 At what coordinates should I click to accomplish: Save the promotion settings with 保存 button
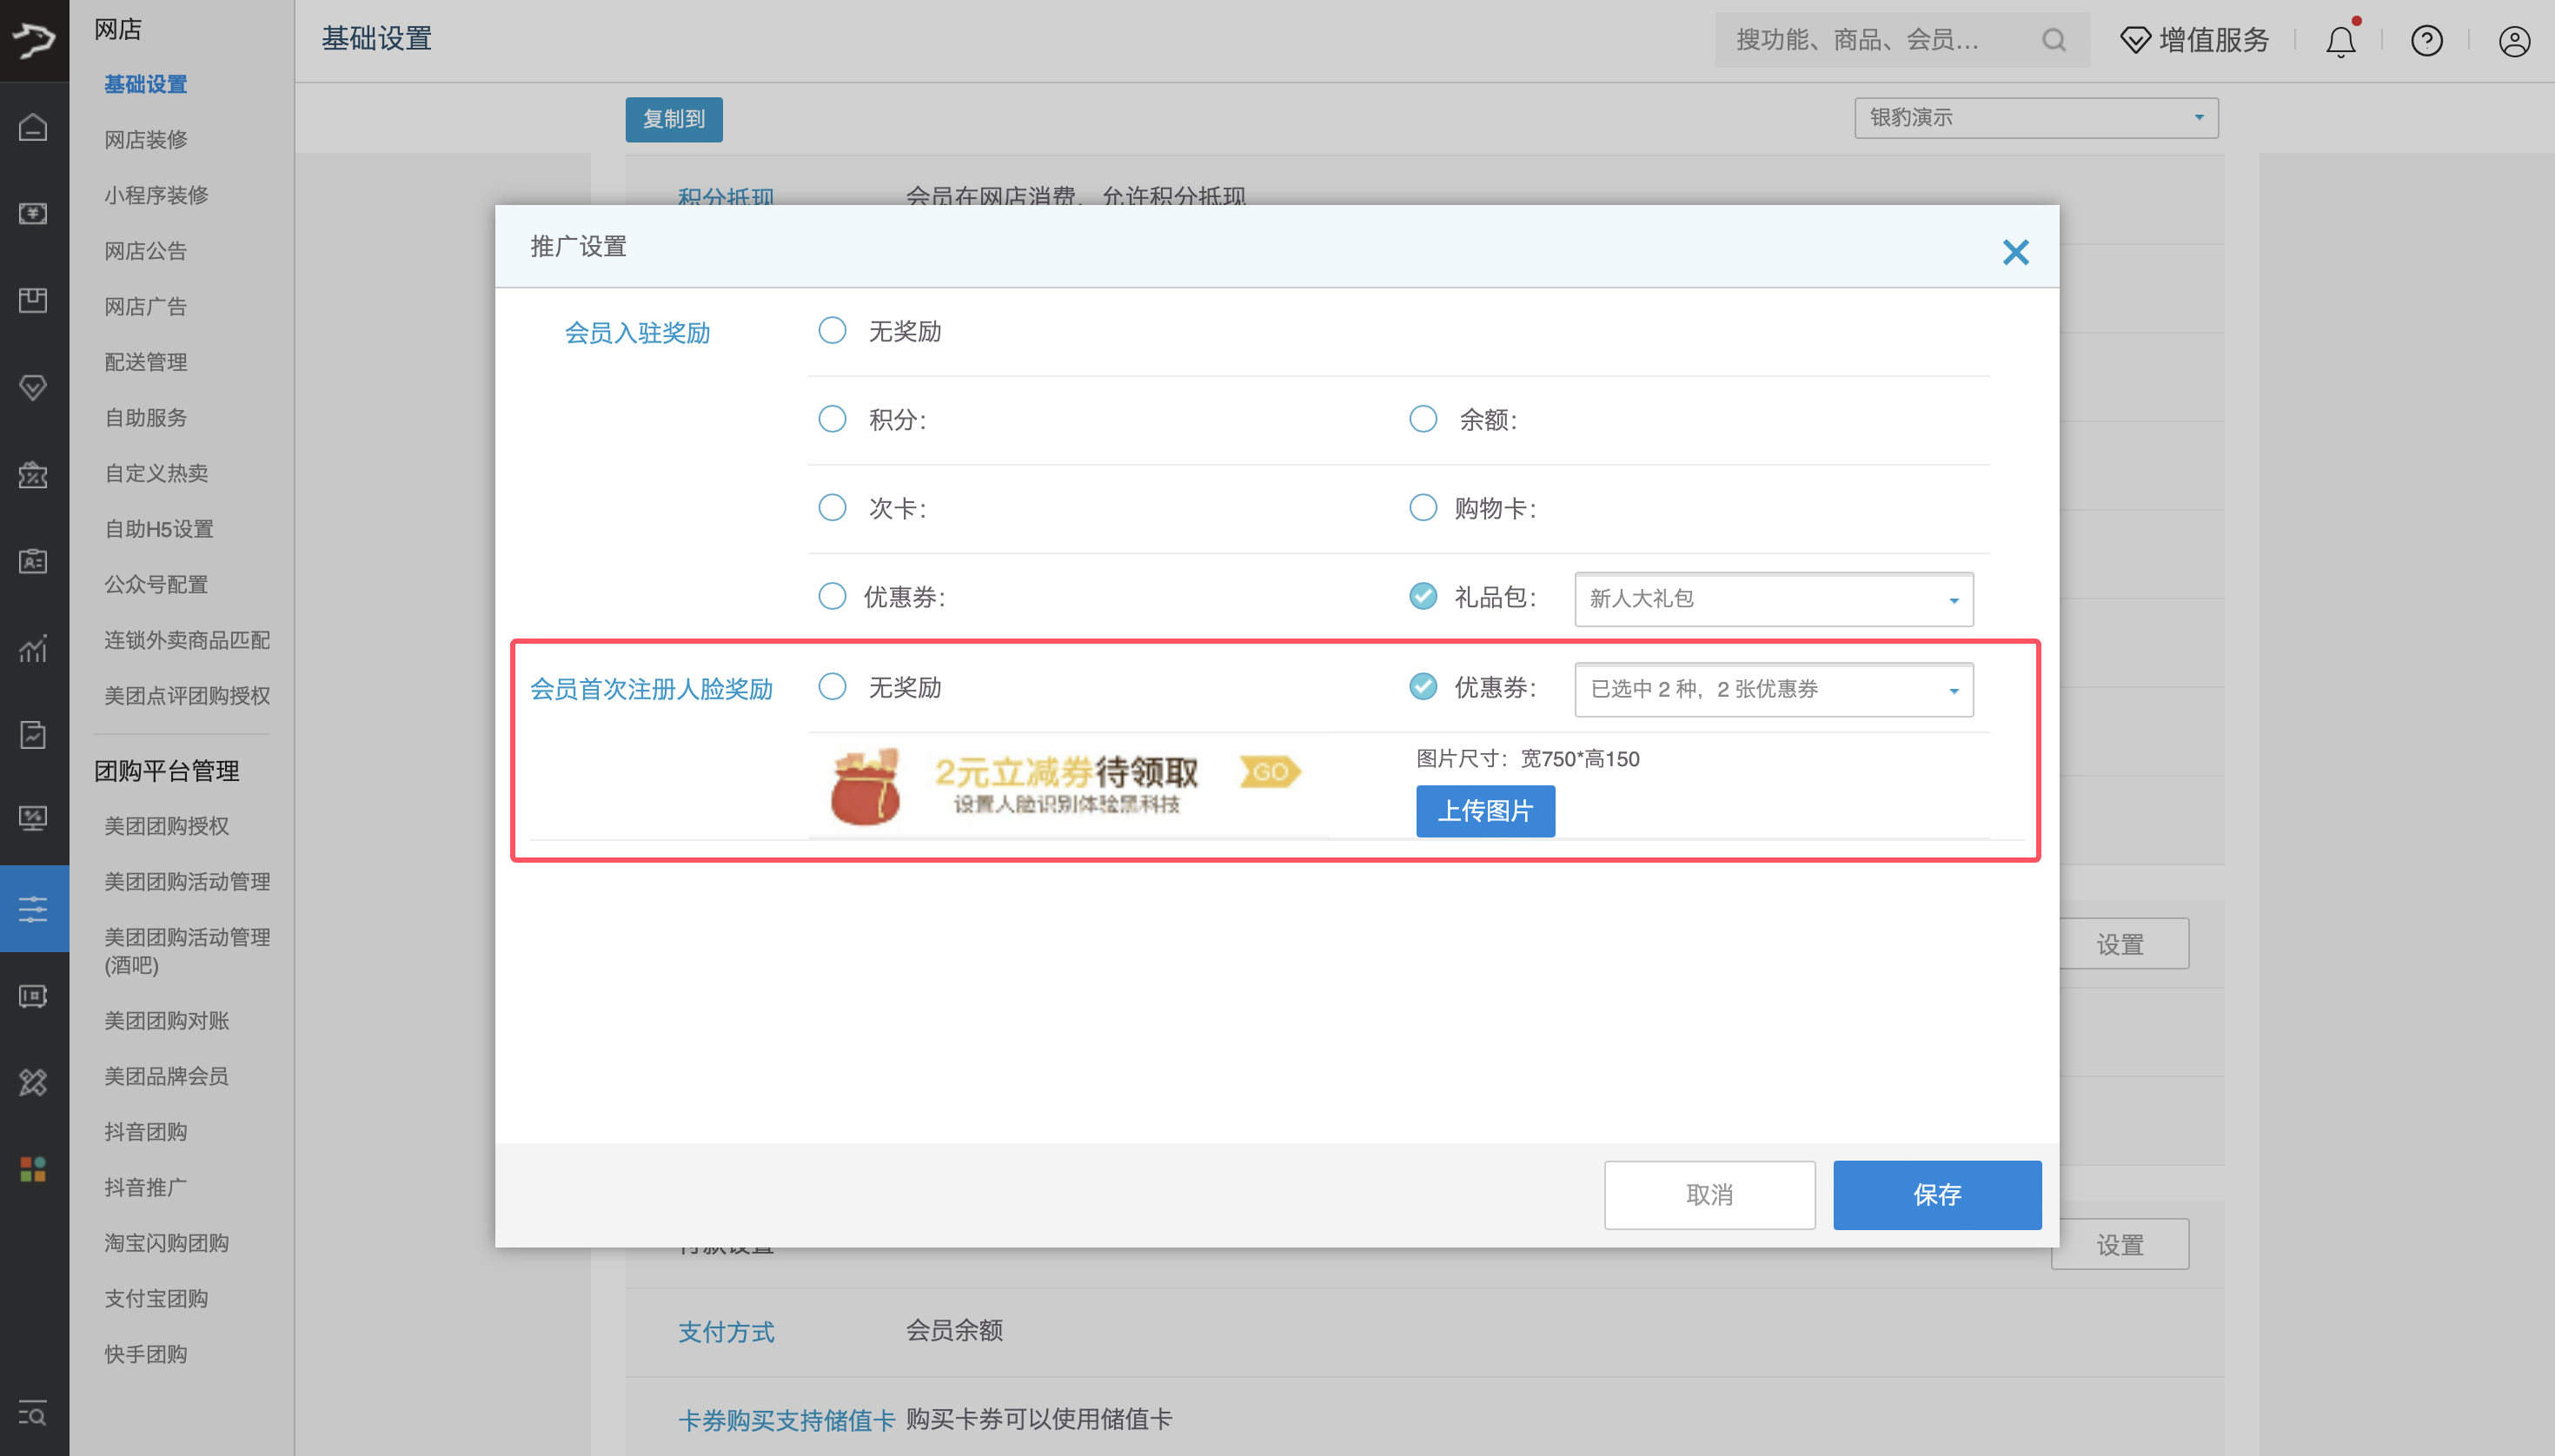coord(1934,1194)
